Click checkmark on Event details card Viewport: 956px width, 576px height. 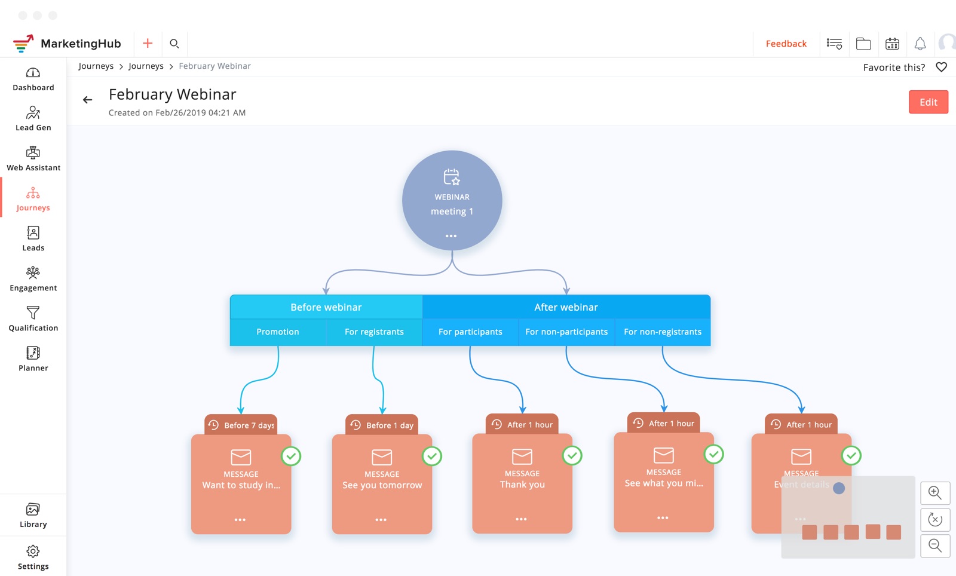(851, 456)
